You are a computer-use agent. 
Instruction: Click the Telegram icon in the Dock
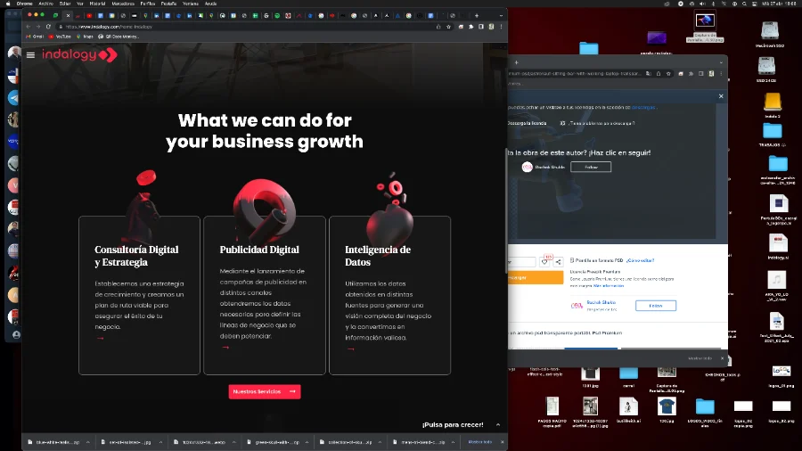point(13,98)
